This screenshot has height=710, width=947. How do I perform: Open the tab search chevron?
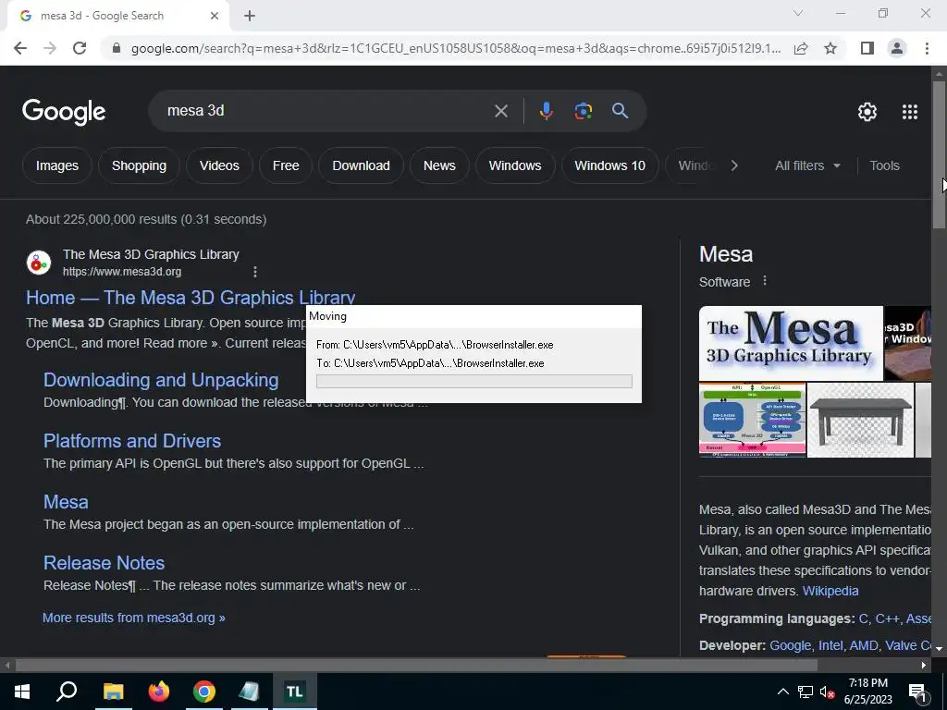tap(798, 13)
